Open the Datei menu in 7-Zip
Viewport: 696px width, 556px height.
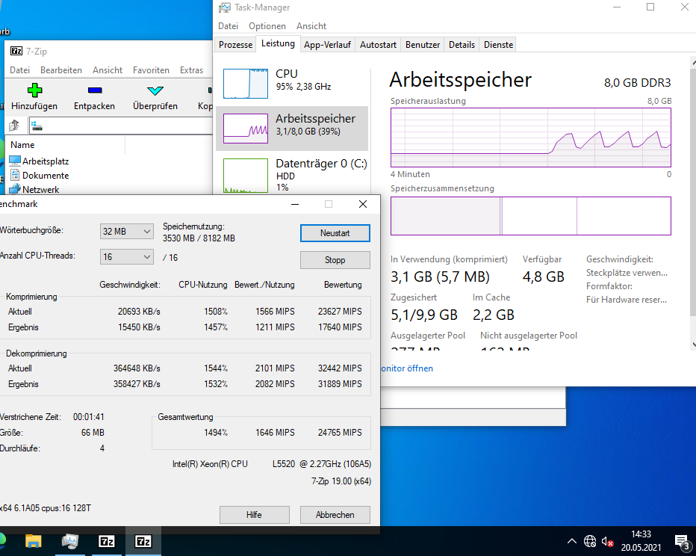(x=20, y=70)
